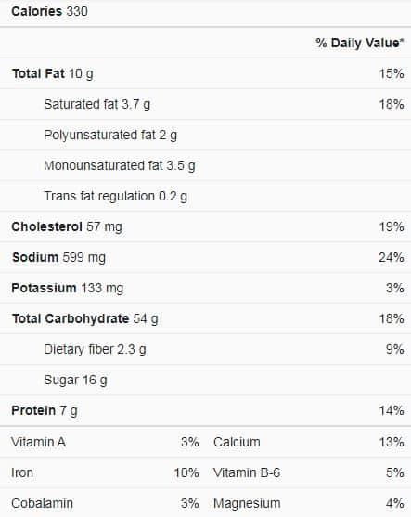Image resolution: width=411 pixels, height=517 pixels.
Task: Select the Magnesium label
Action: point(247,503)
